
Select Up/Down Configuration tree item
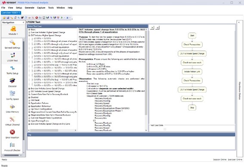pyautogui.click(x=41, y=109)
